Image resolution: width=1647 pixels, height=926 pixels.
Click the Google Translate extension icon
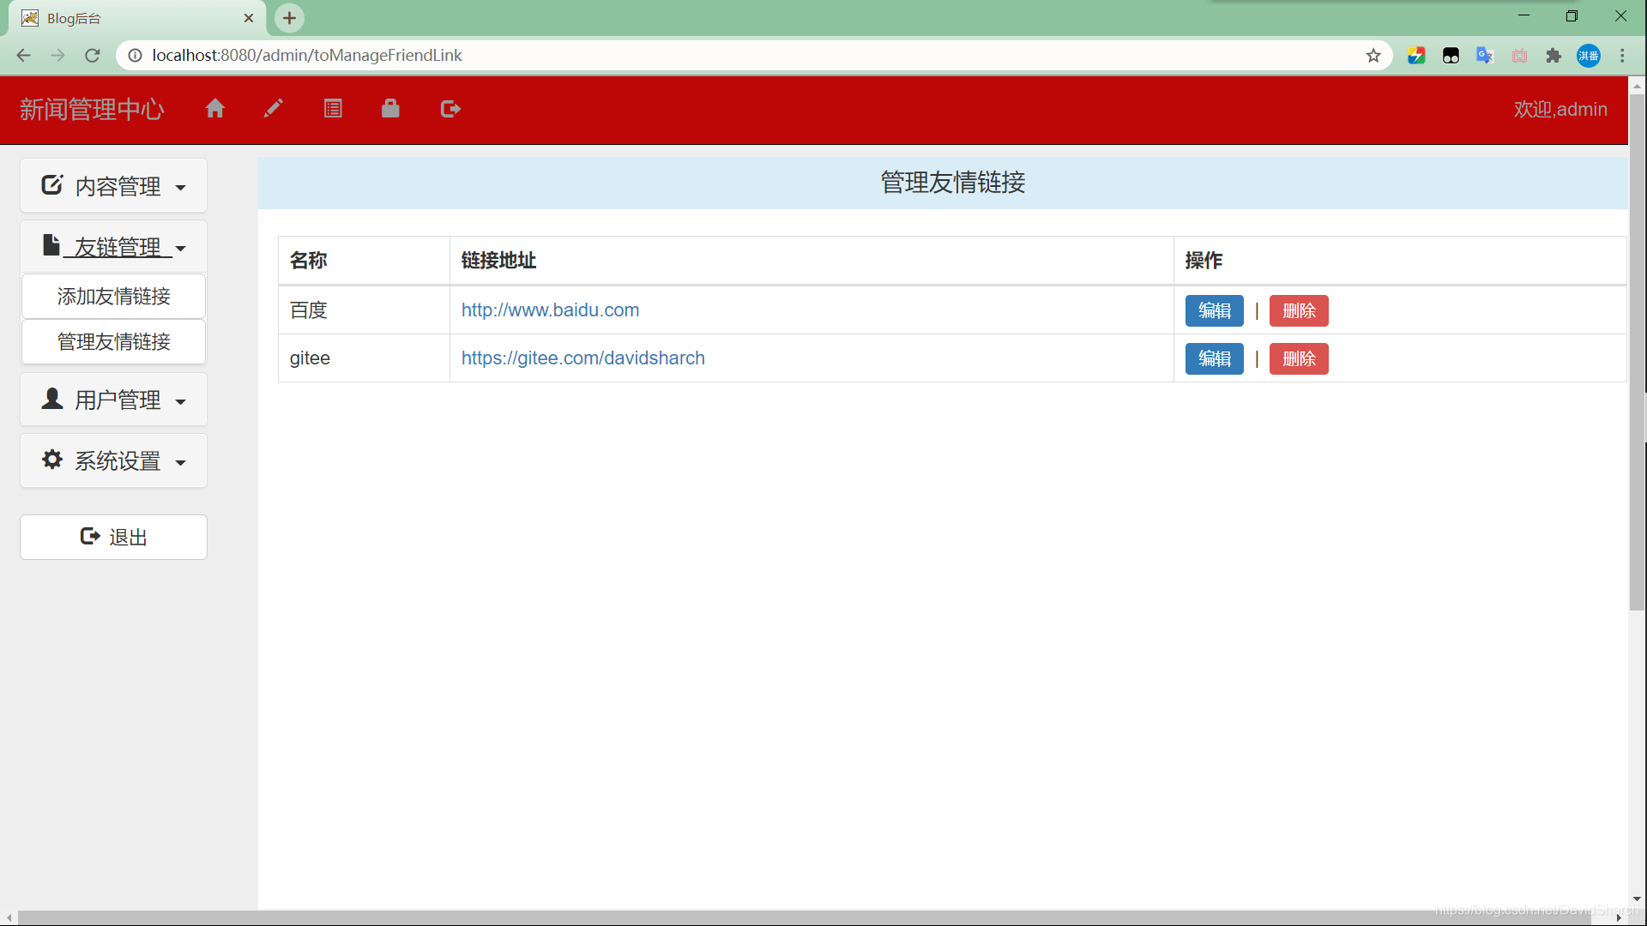(x=1485, y=56)
